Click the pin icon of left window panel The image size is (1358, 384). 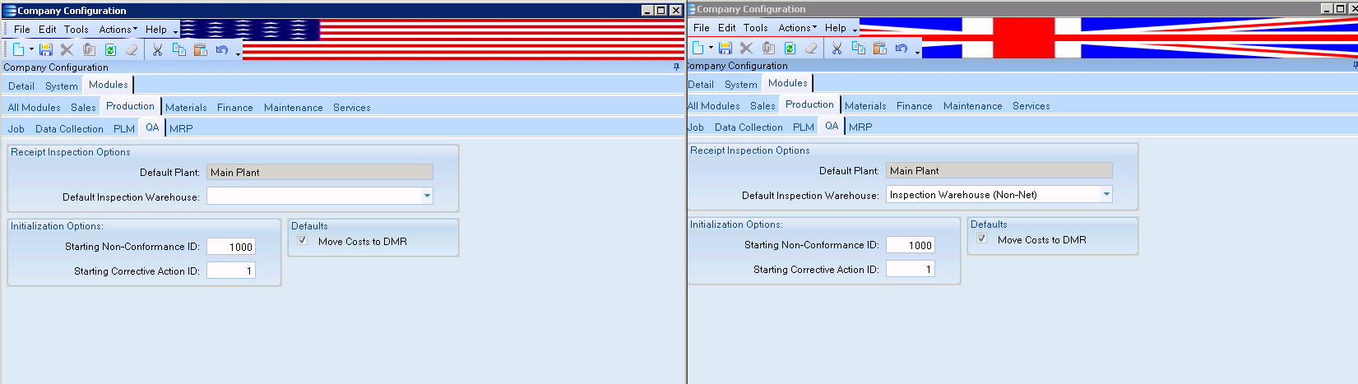tap(676, 67)
